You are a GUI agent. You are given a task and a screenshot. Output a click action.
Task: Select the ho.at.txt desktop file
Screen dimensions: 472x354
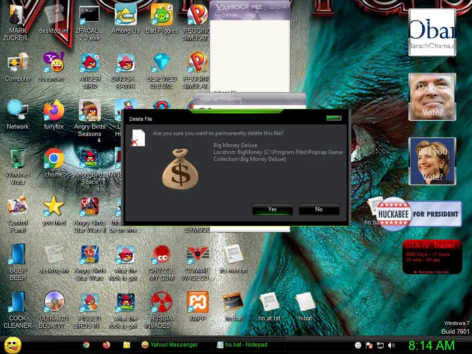click(269, 306)
